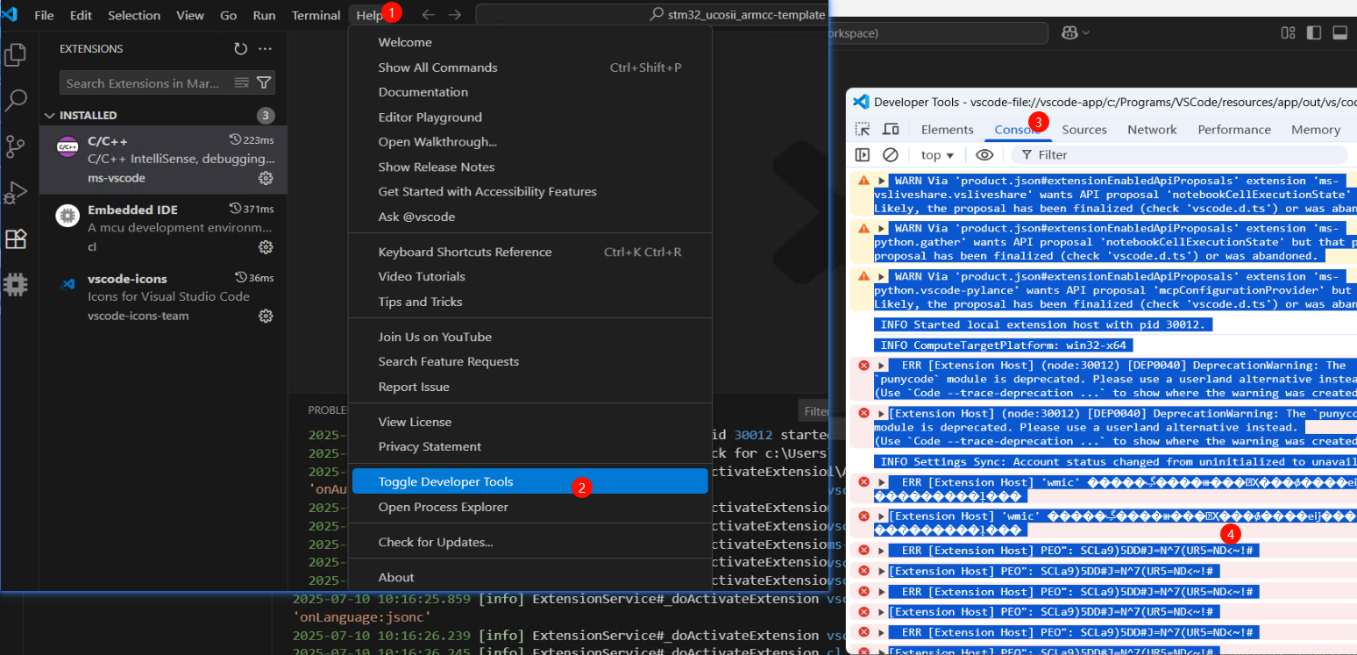The image size is (1357, 655).
Task: Click the stm32_ucosii_armcc-template command center
Action: [653, 15]
